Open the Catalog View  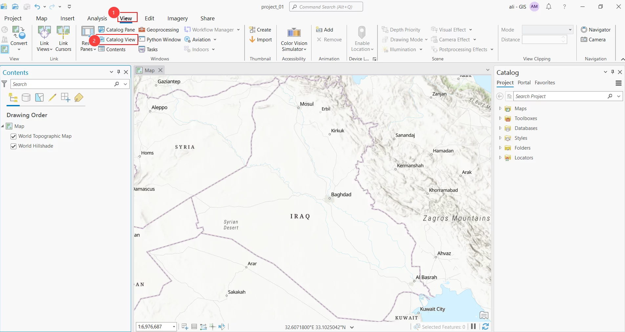click(x=118, y=39)
